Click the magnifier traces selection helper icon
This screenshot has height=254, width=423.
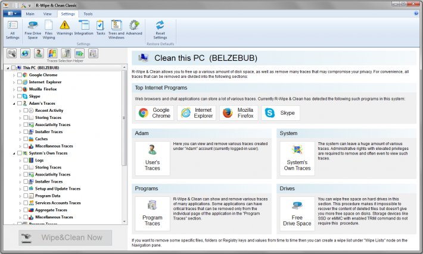[11, 54]
